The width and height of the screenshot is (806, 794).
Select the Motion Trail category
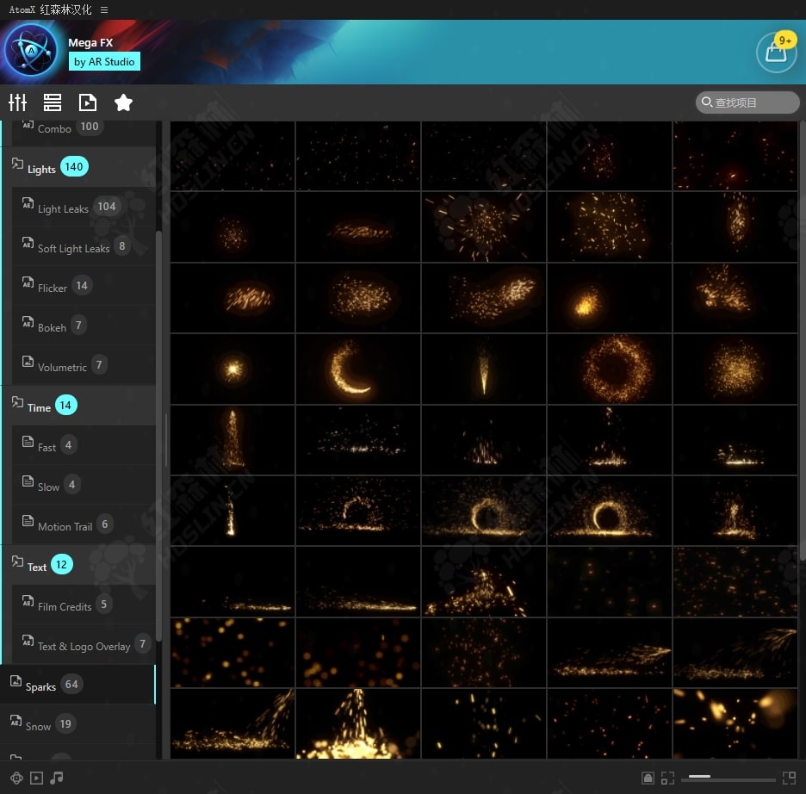click(x=84, y=524)
